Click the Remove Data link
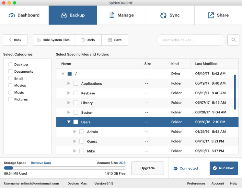Viewport: 242px width, 188px height. click(x=41, y=163)
